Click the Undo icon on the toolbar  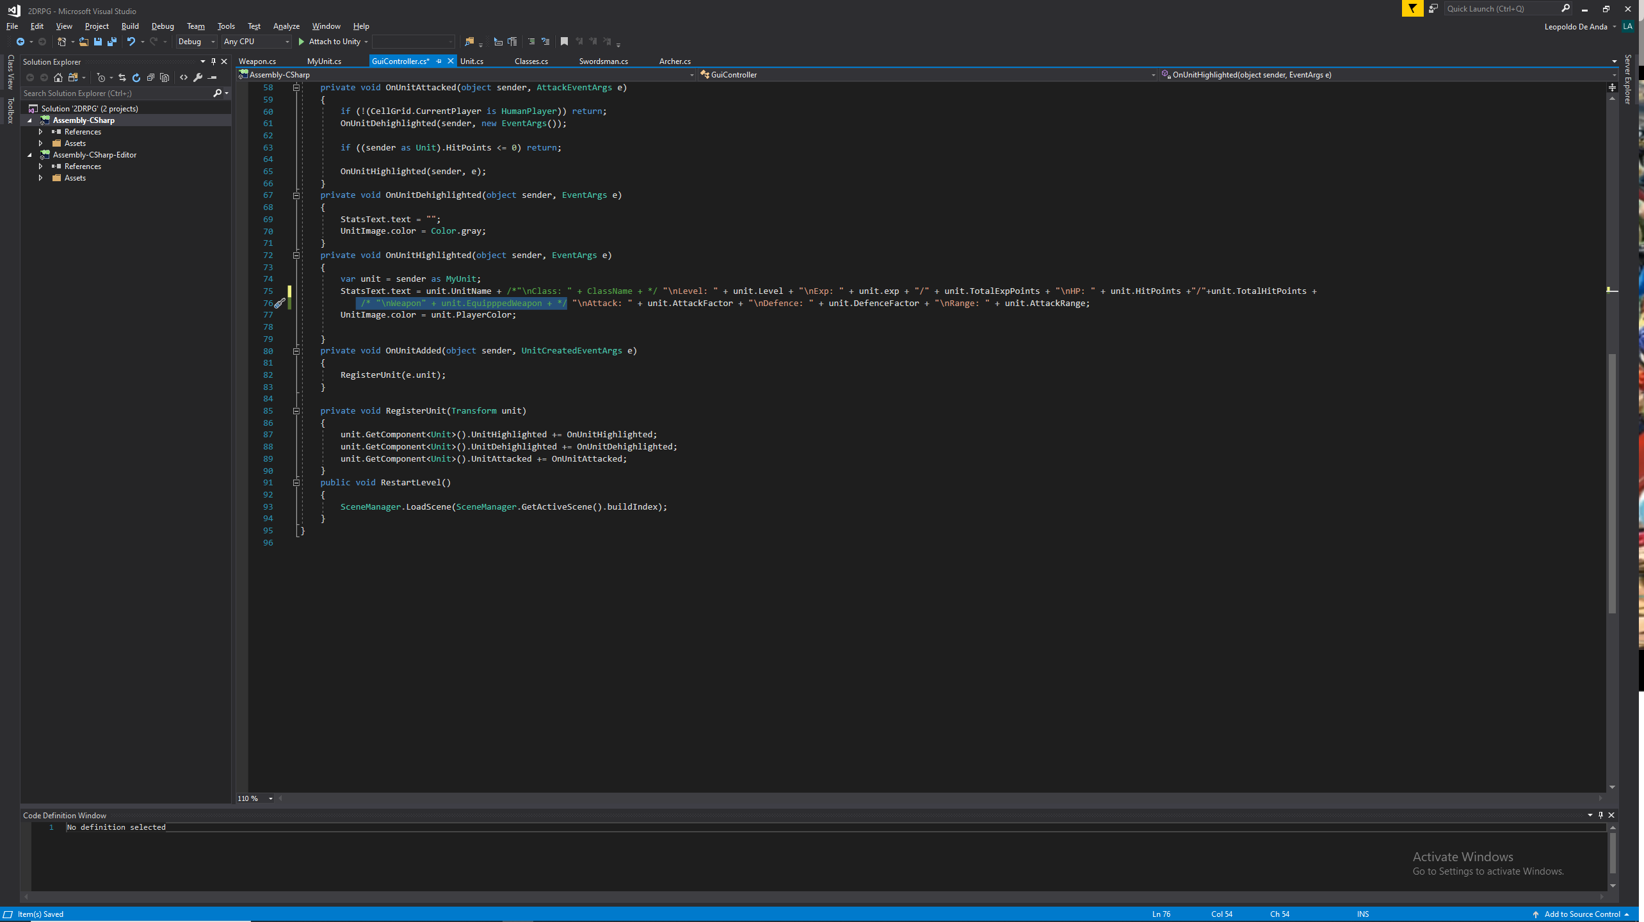coord(131,41)
